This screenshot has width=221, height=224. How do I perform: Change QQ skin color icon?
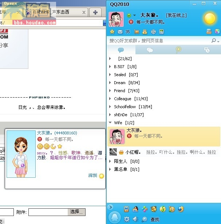217,31
